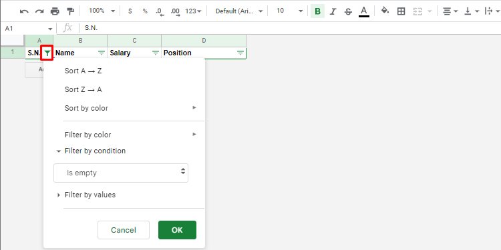Select column A header
501x250 pixels.
[x=39, y=41]
